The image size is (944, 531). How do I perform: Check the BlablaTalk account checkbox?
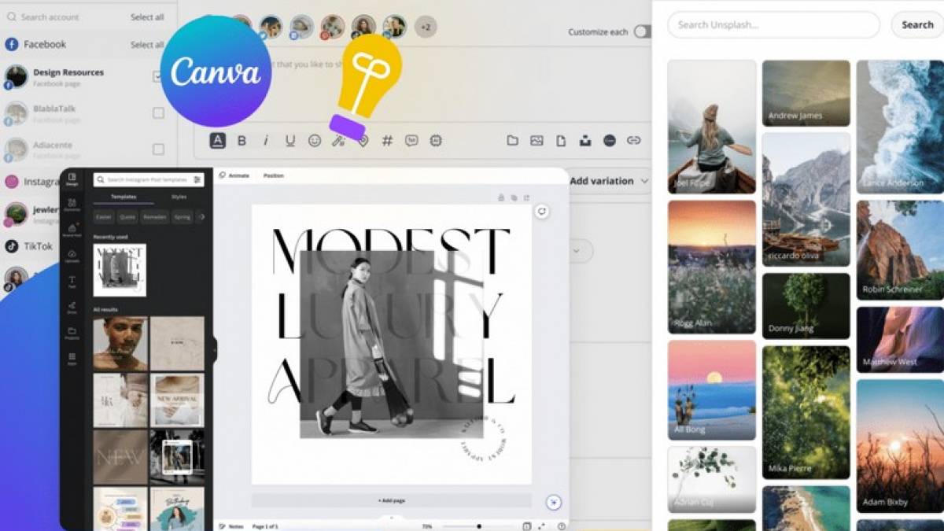pyautogui.click(x=158, y=113)
